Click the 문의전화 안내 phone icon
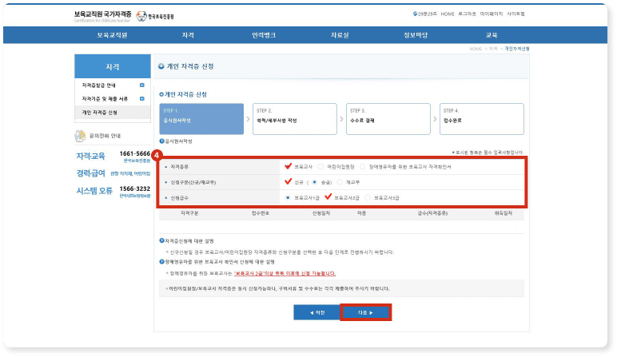The image size is (617, 357). (80, 136)
